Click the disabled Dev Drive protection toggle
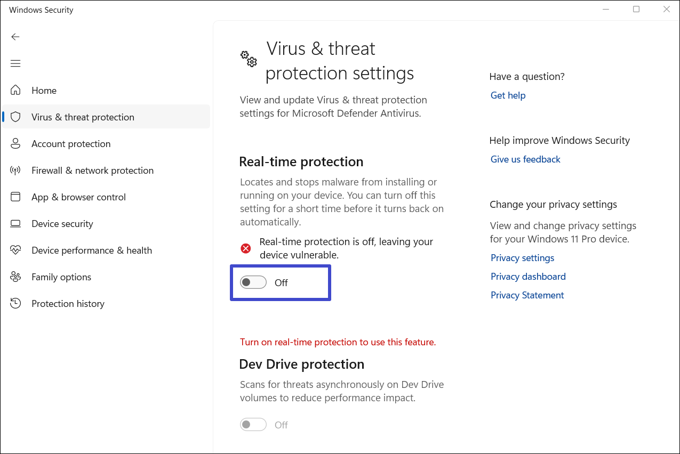Image resolution: width=680 pixels, height=454 pixels. pos(253,425)
